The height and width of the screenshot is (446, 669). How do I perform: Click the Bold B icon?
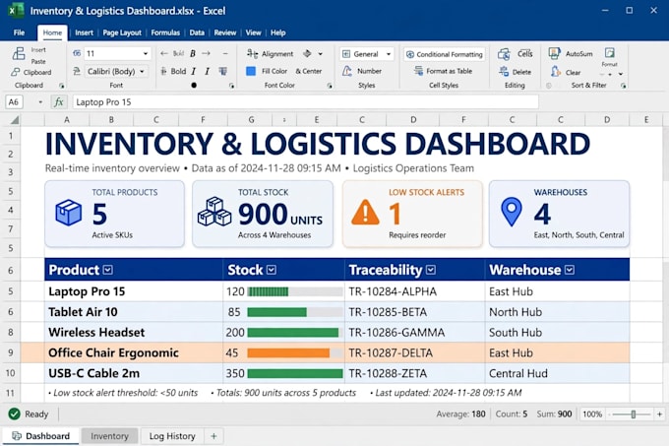(193, 53)
